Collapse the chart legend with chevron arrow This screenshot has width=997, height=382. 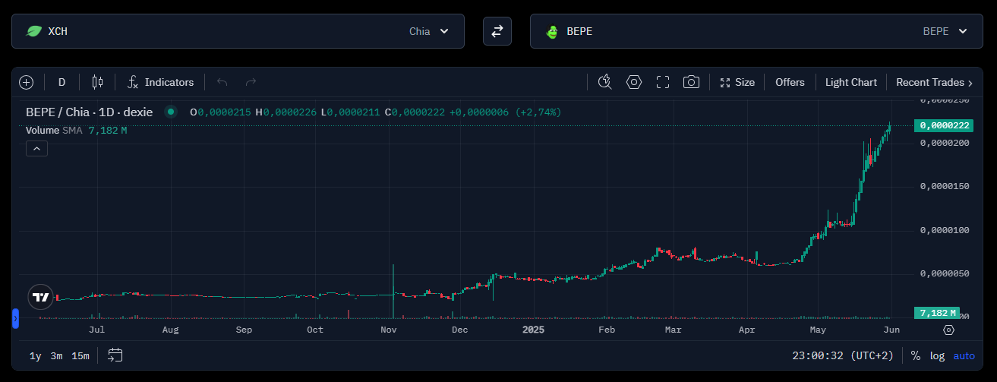tap(37, 149)
